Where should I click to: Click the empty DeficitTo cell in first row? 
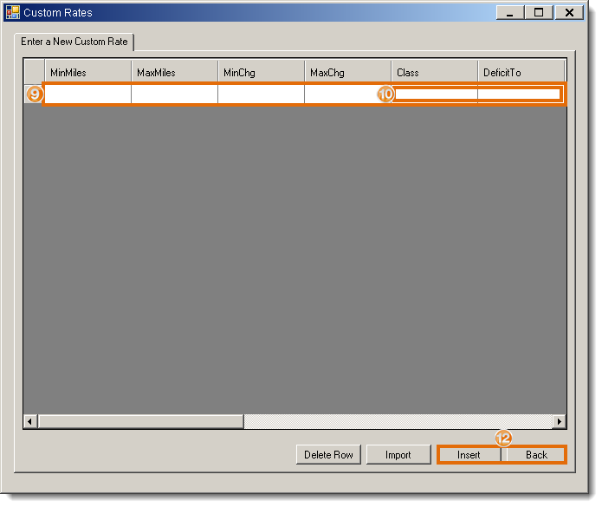pos(521,94)
